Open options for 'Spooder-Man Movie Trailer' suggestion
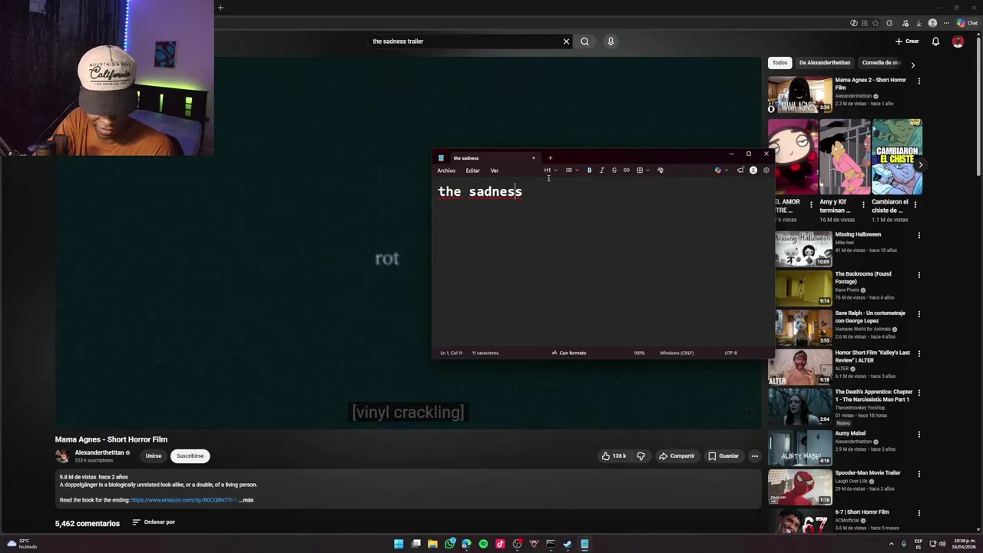983x553 pixels. (918, 474)
